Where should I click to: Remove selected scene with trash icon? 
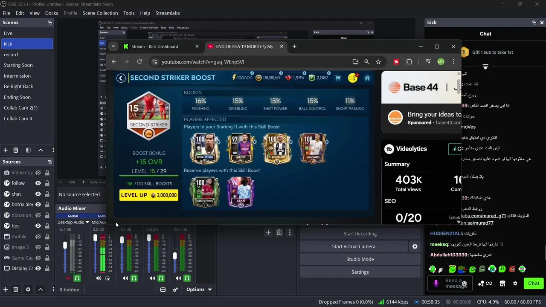pos(16,150)
